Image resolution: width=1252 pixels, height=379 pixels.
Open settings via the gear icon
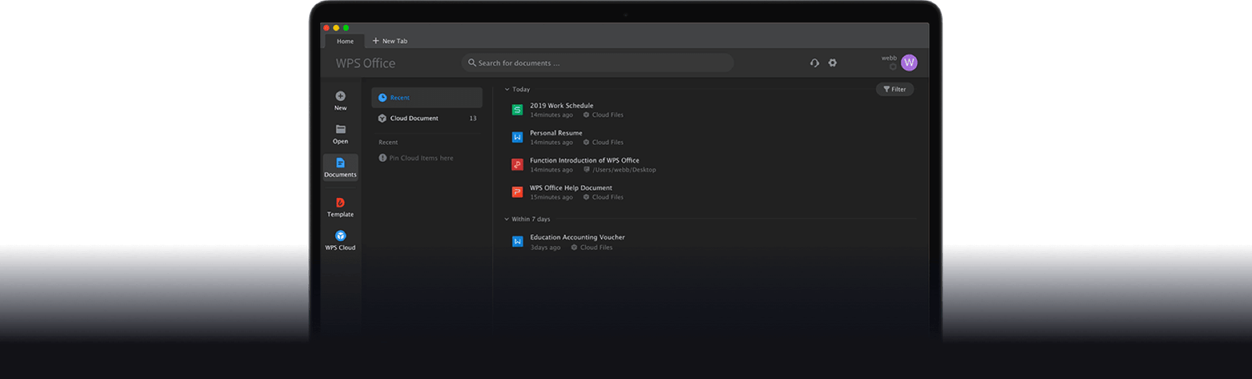(833, 63)
